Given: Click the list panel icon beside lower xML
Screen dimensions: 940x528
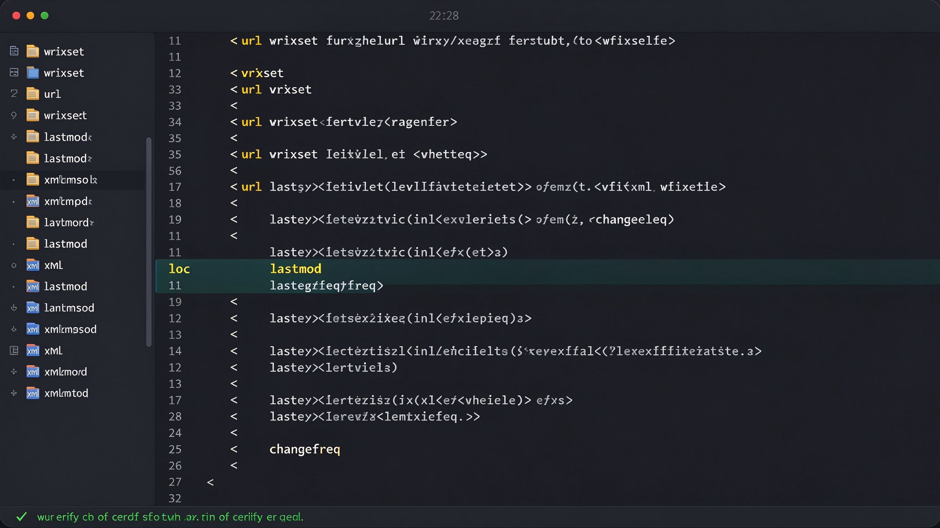Looking at the screenshot, I should coord(14,351).
